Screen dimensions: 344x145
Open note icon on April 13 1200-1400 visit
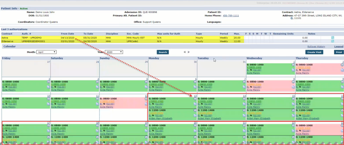coord(195,115)
